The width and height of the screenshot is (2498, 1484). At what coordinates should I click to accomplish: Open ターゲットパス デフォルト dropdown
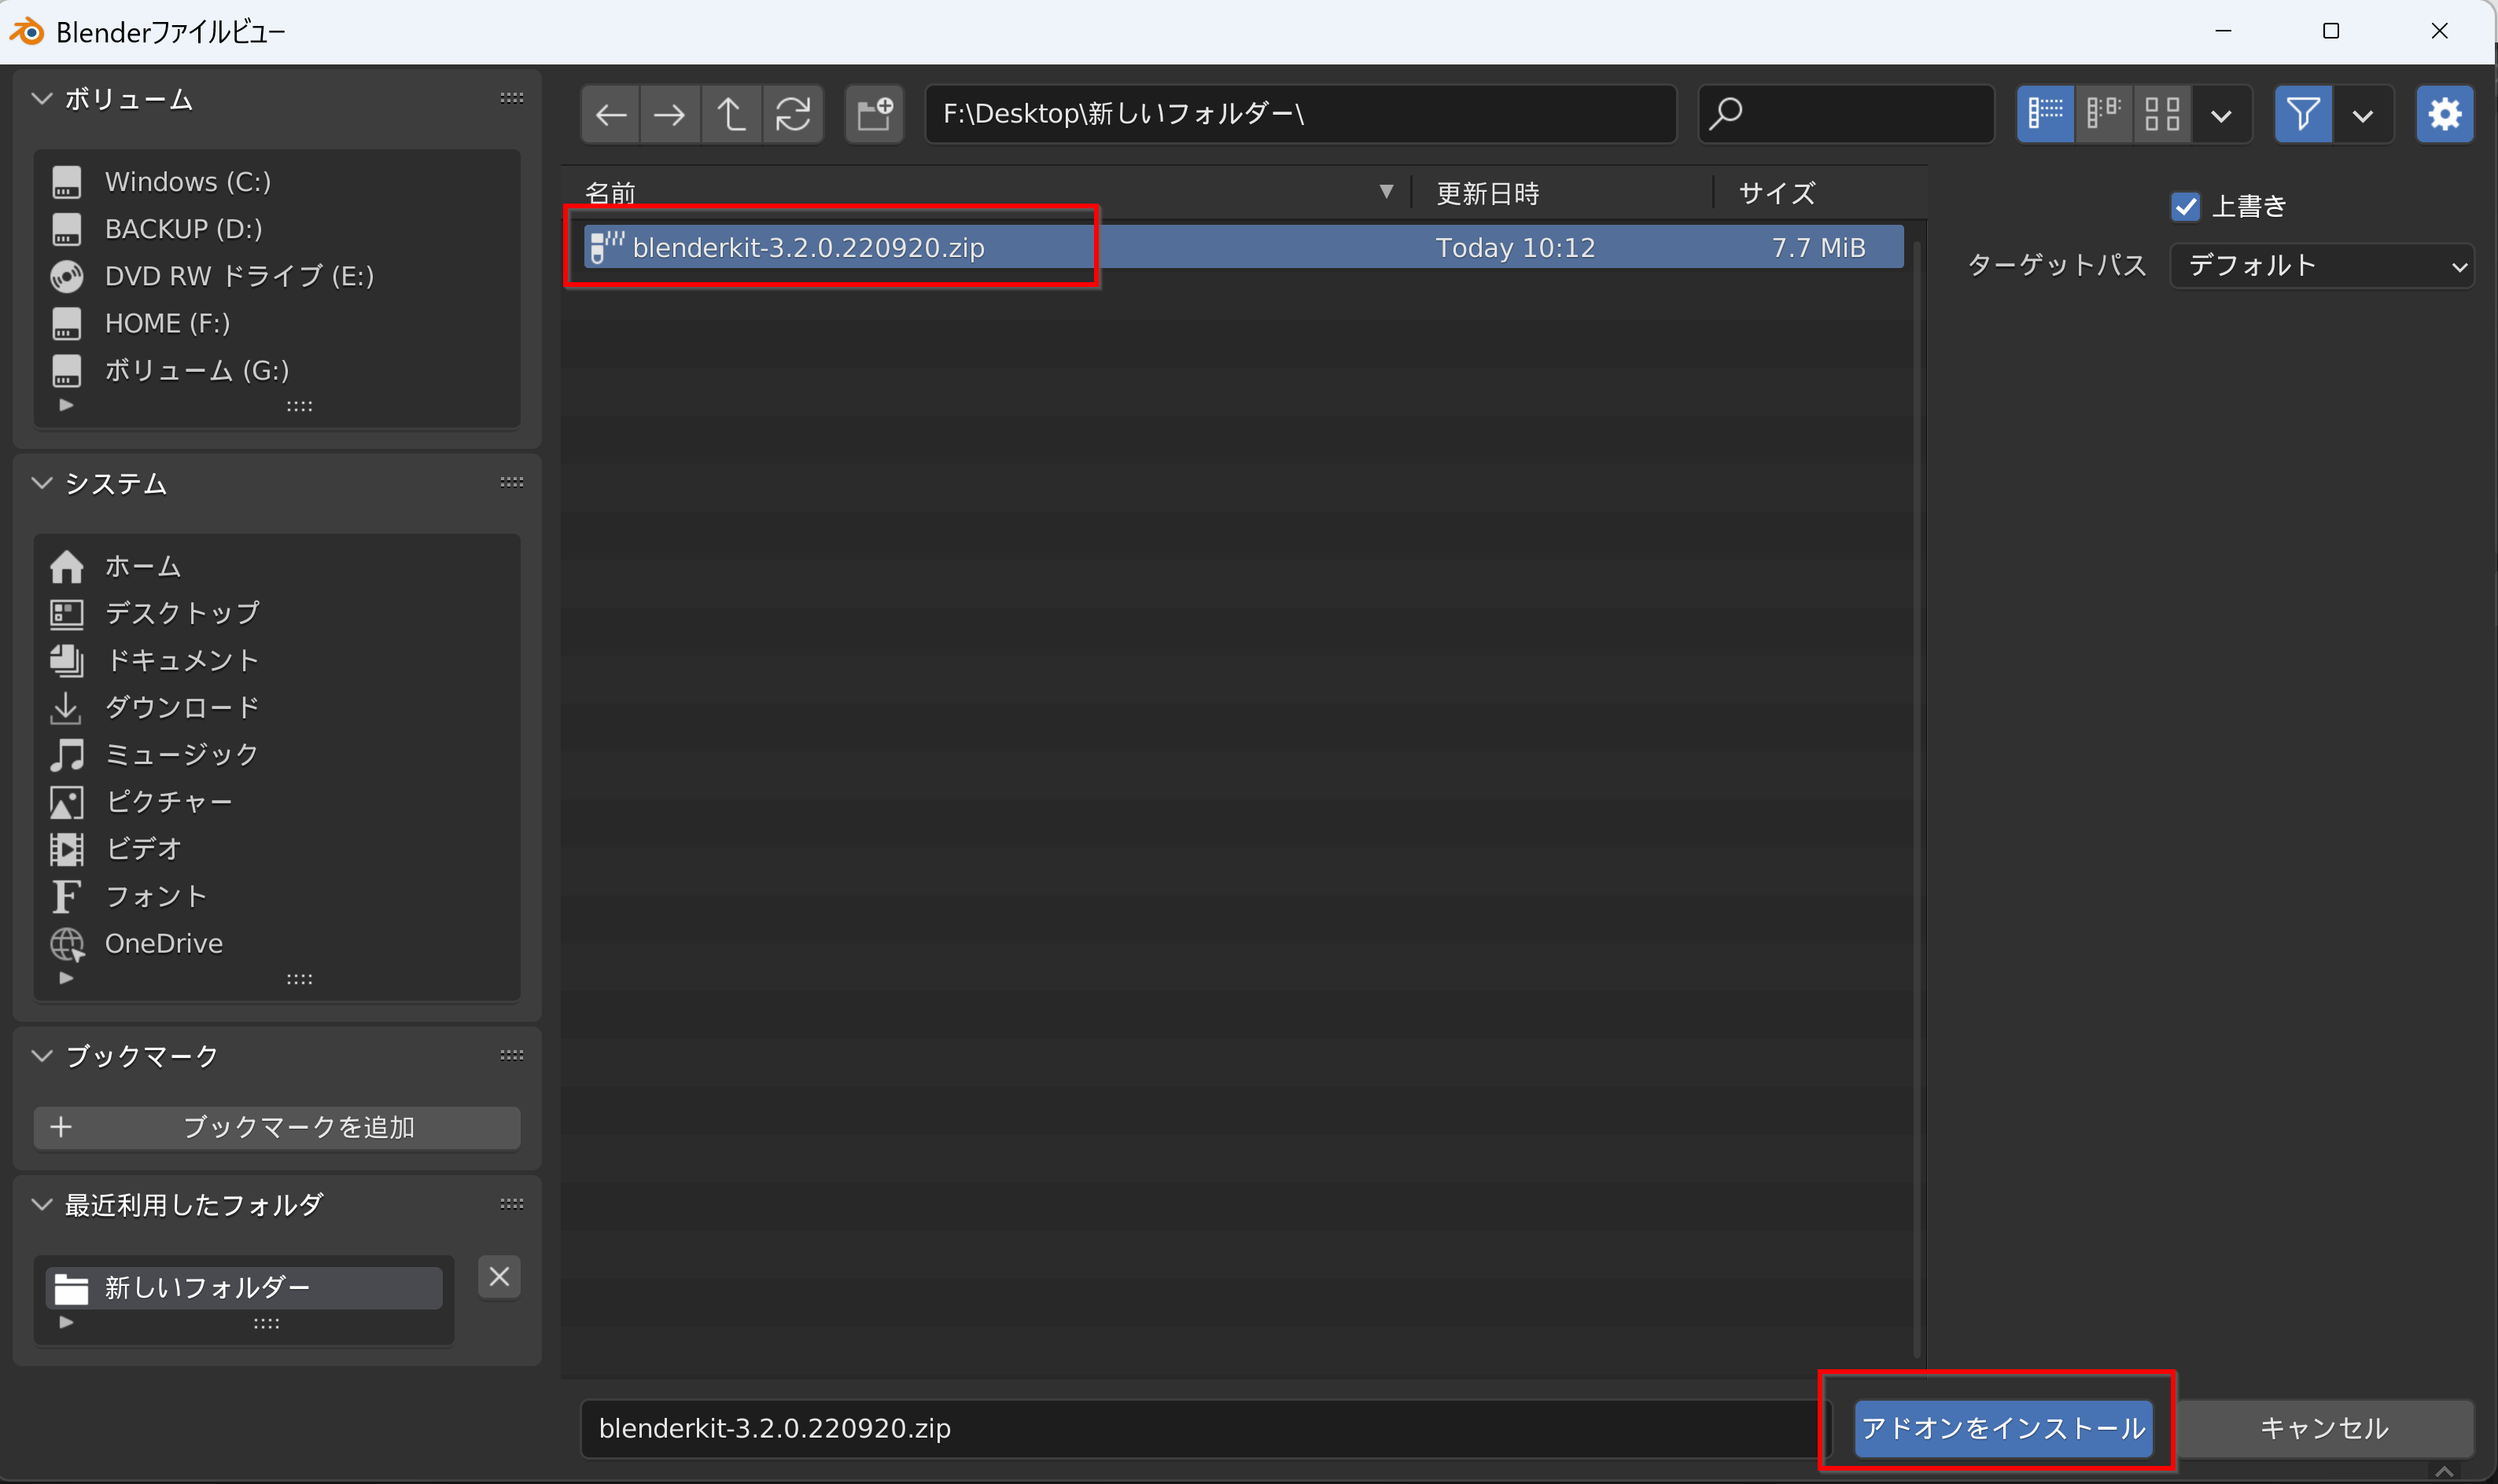[2322, 265]
